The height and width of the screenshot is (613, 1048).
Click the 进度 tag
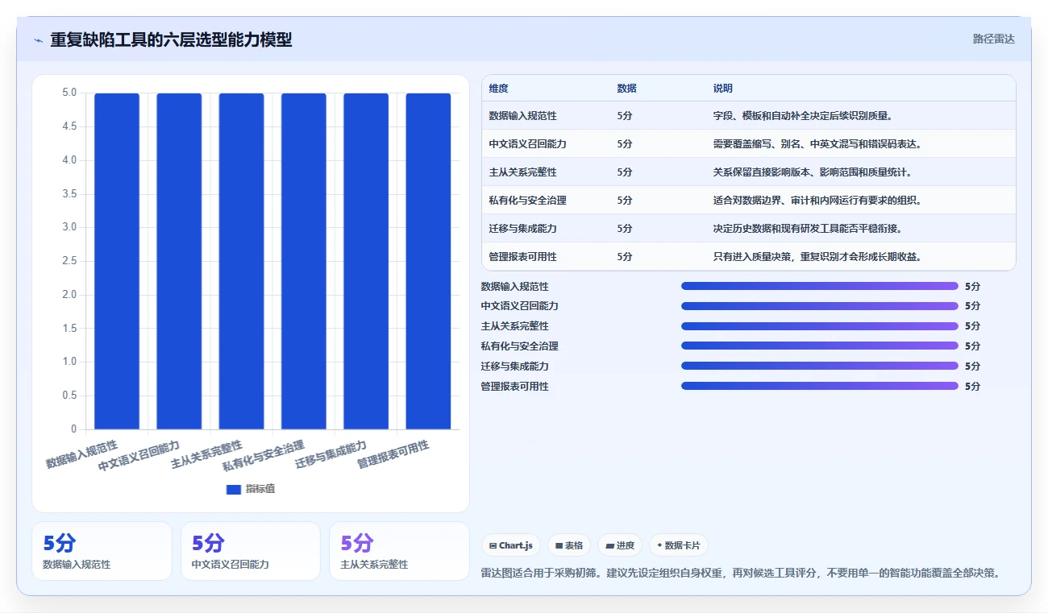tap(620, 545)
